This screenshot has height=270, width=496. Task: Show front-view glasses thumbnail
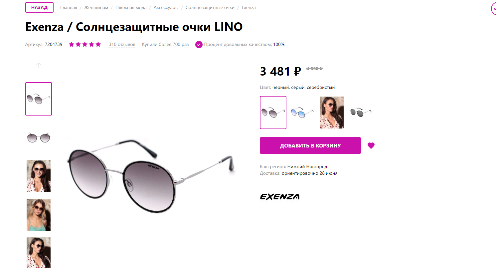(x=39, y=137)
